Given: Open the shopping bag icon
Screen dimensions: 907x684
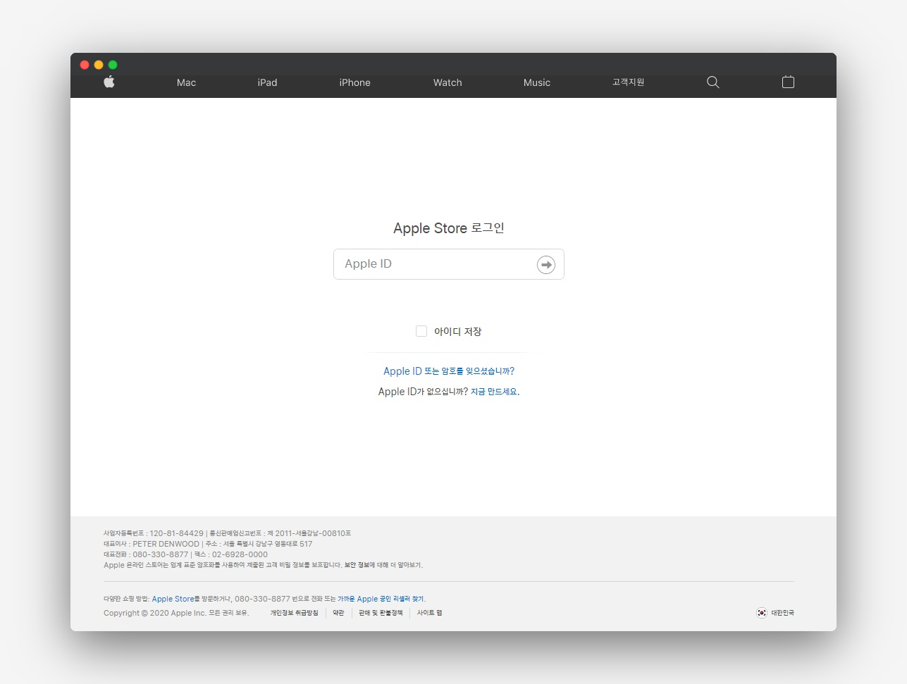Looking at the screenshot, I should (x=789, y=82).
